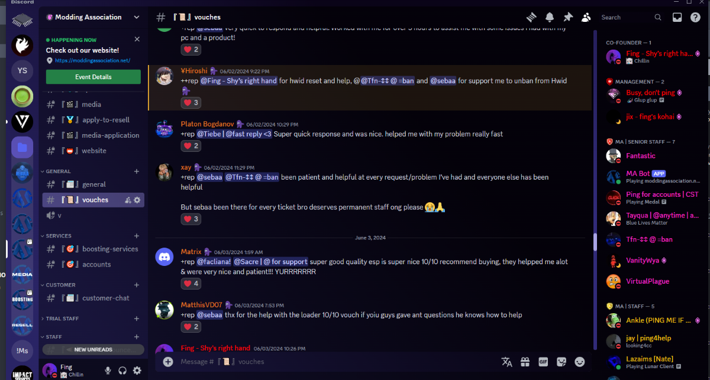The image size is (710, 380).
Task: Open the Help question mark icon
Action: pyautogui.click(x=696, y=17)
